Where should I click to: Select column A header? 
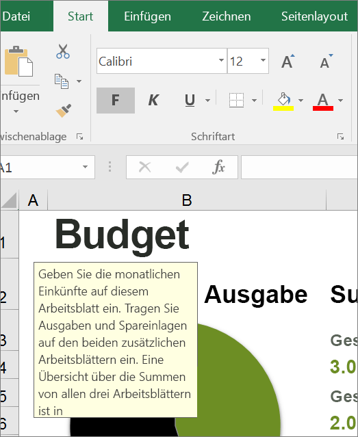34,200
